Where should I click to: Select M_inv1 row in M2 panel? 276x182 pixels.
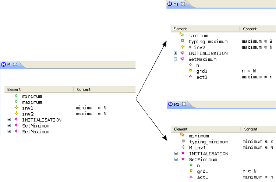point(223,148)
